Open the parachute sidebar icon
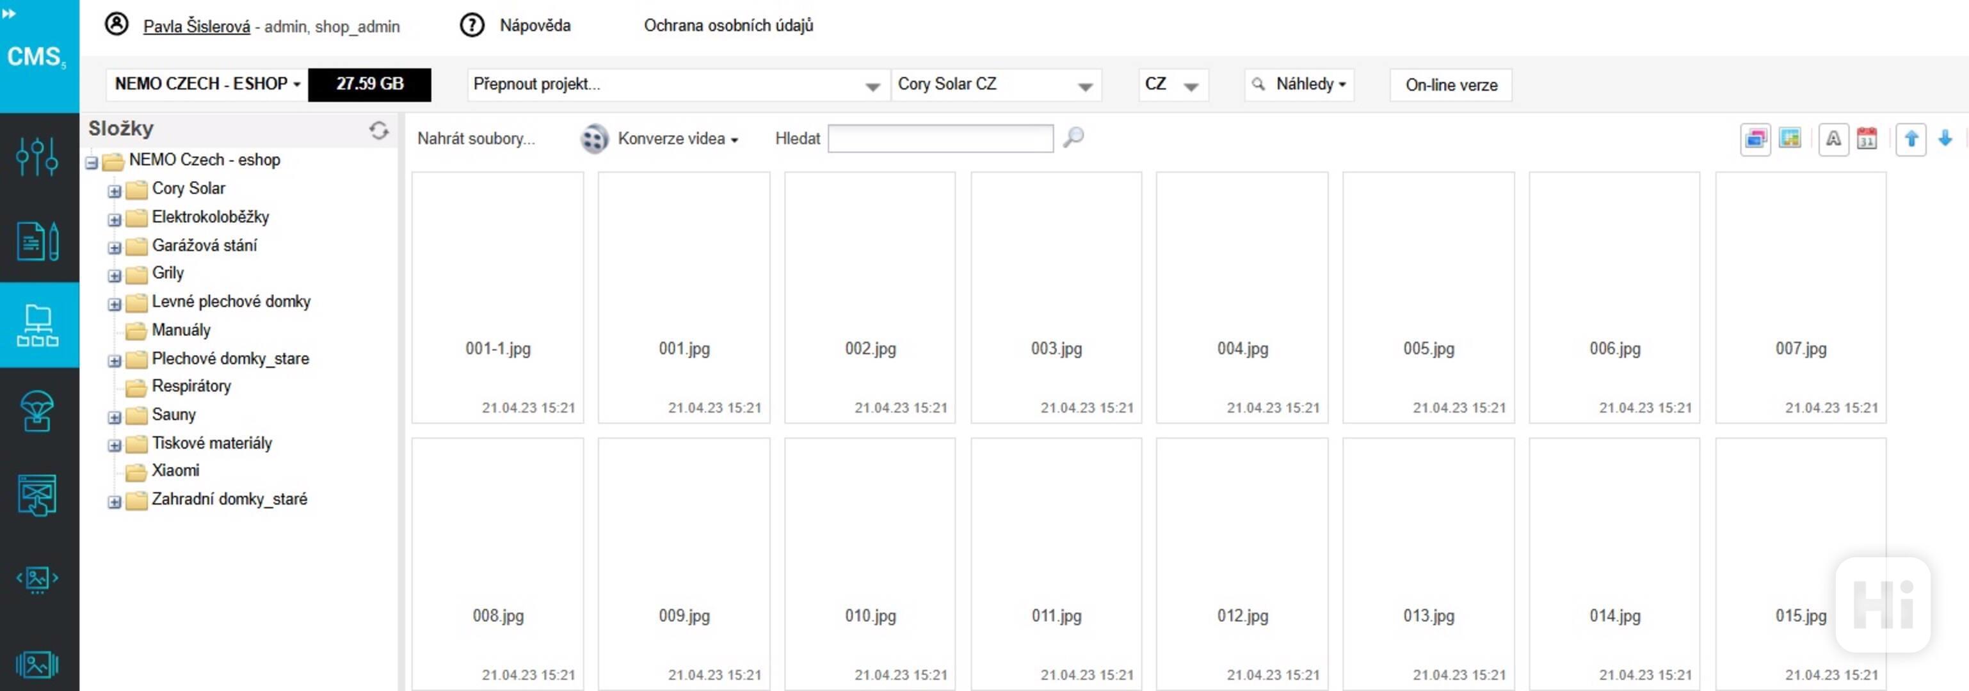 (x=38, y=411)
